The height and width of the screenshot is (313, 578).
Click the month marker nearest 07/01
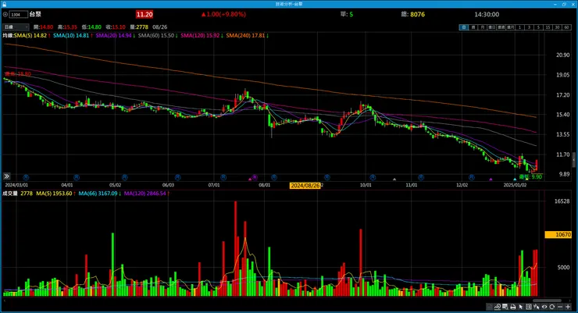(223, 177)
